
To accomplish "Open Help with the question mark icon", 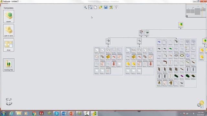I will [116, 7].
